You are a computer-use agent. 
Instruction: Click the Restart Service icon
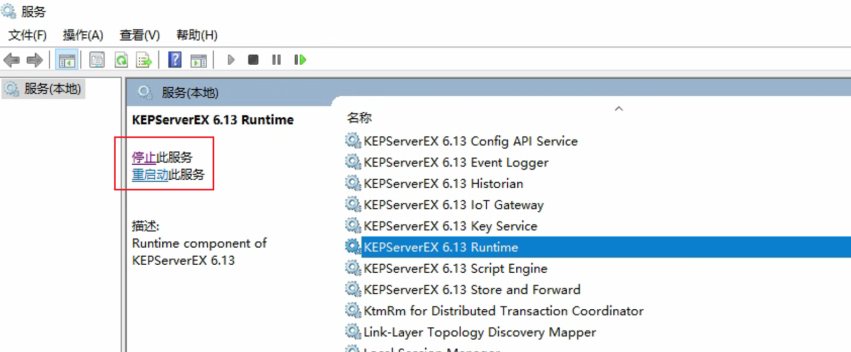pyautogui.click(x=300, y=60)
